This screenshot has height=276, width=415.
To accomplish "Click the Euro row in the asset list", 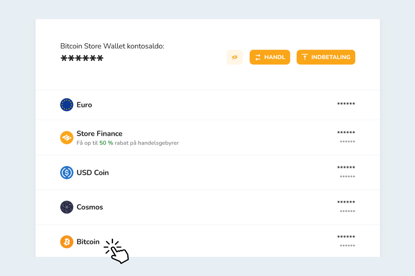I will coord(207,105).
